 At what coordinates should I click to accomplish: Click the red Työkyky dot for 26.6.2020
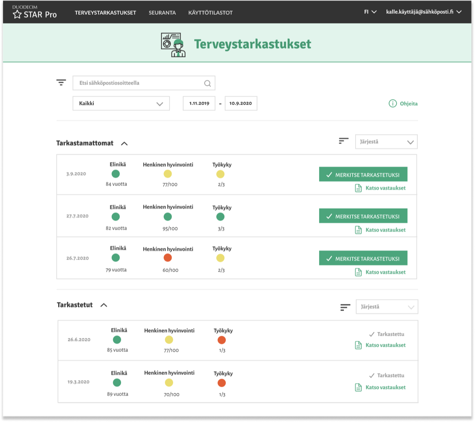click(222, 340)
